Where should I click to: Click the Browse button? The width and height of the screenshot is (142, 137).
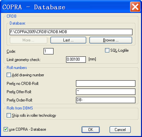[x=111, y=40]
